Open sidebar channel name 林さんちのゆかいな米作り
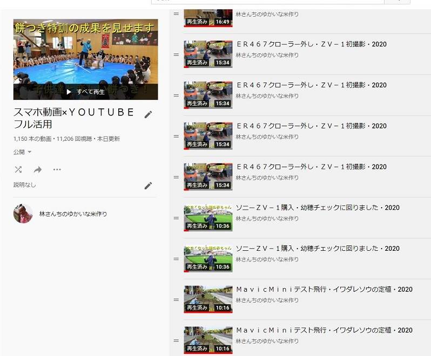This screenshot has height=356, width=431. click(73, 214)
